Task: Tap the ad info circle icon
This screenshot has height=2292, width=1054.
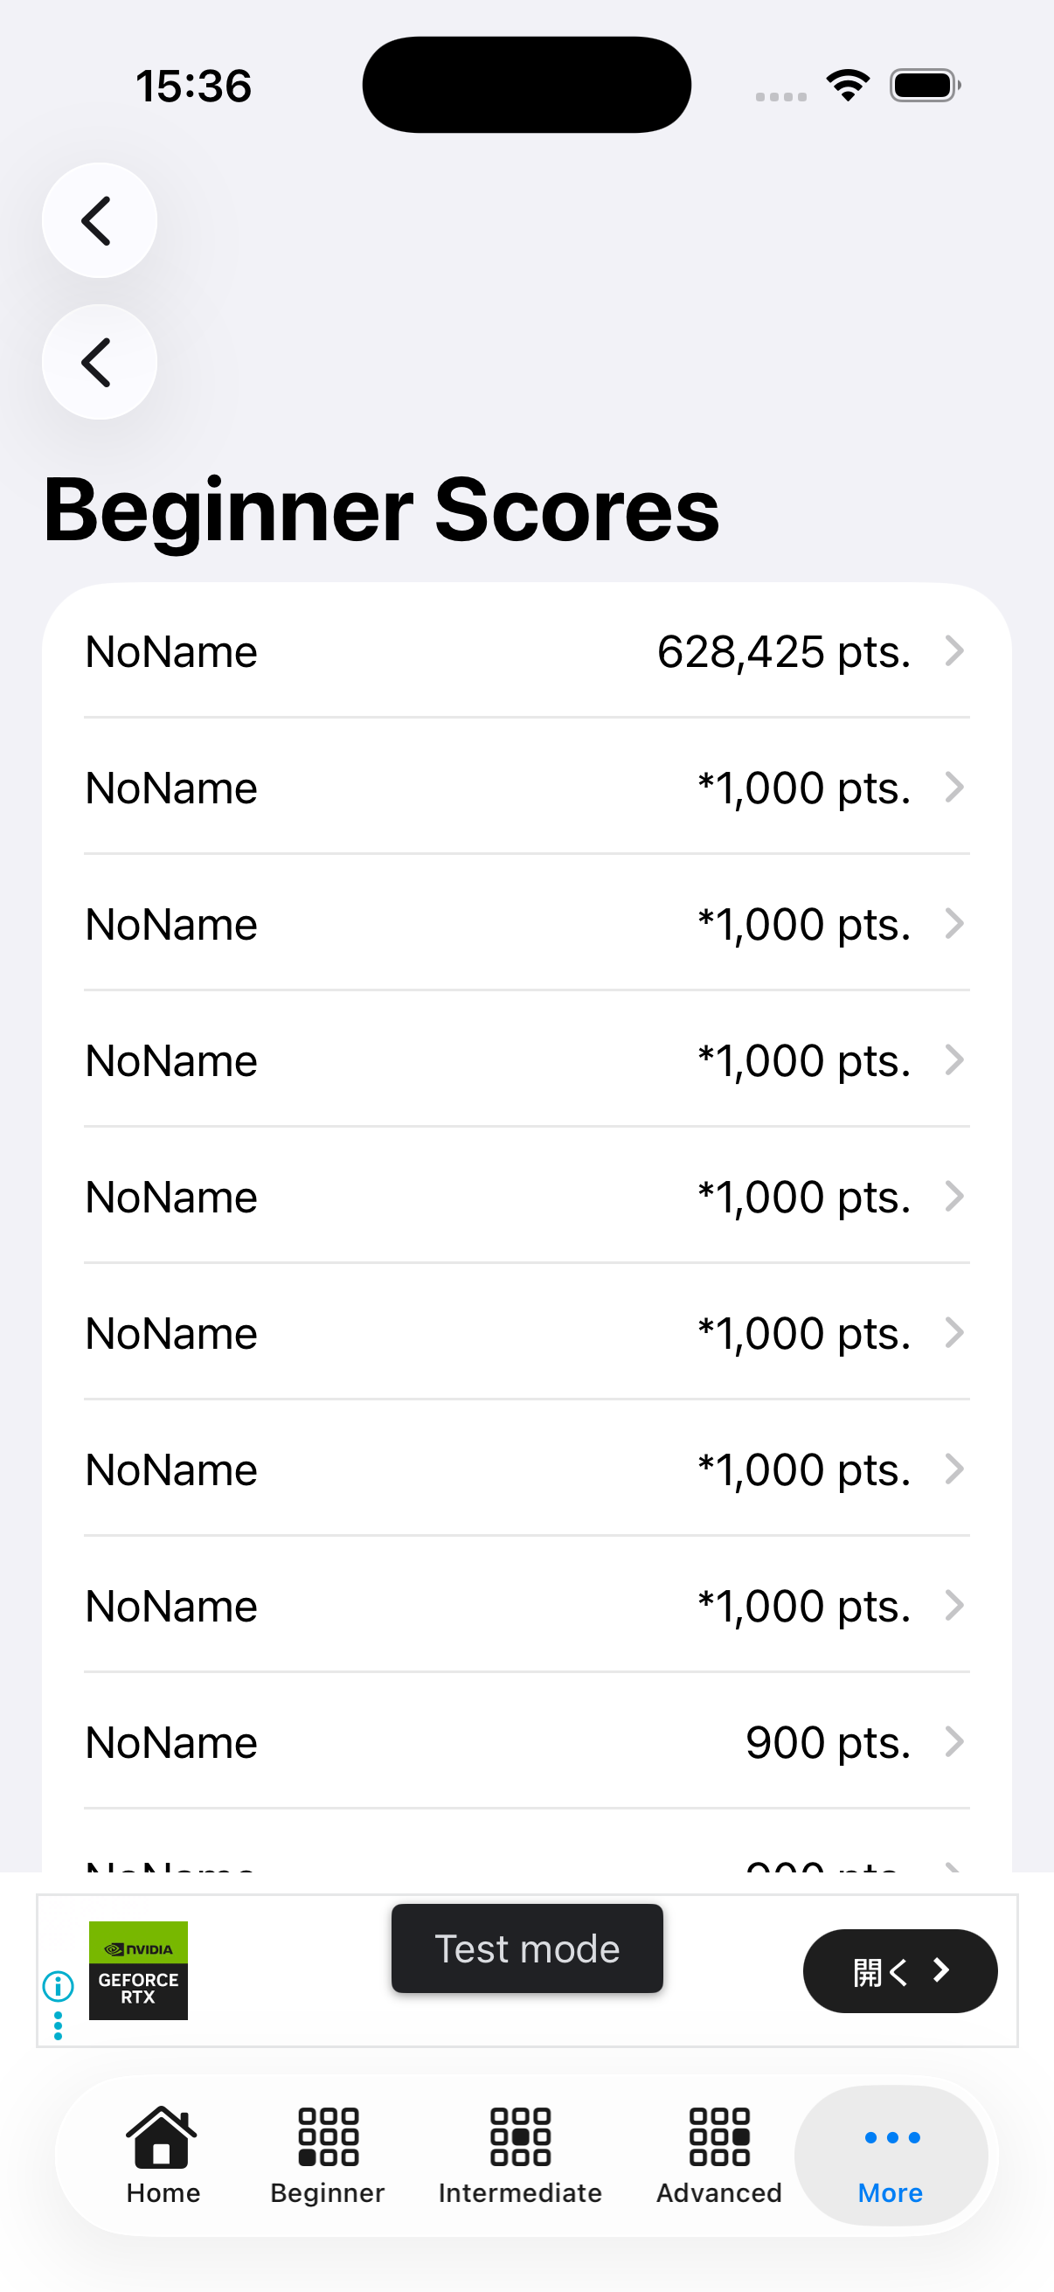Action: (59, 1985)
